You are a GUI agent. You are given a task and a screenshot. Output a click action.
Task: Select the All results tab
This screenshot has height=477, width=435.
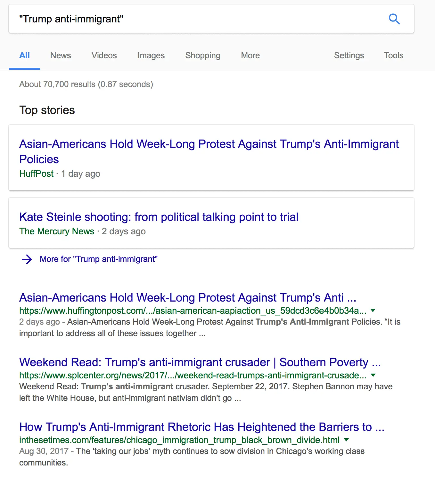click(24, 55)
